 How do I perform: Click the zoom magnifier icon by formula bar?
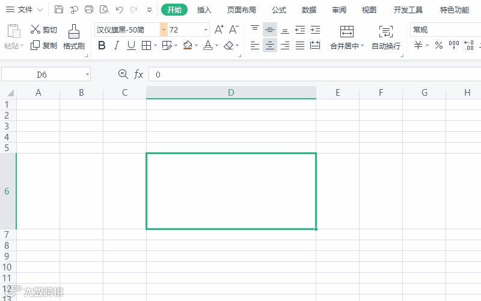tap(123, 74)
